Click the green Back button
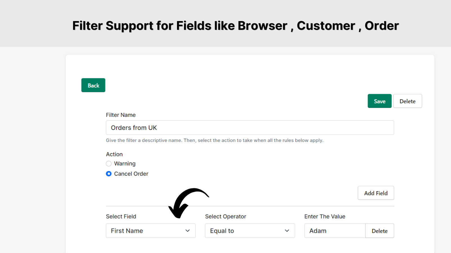This screenshot has height=253, width=451. 93,85
